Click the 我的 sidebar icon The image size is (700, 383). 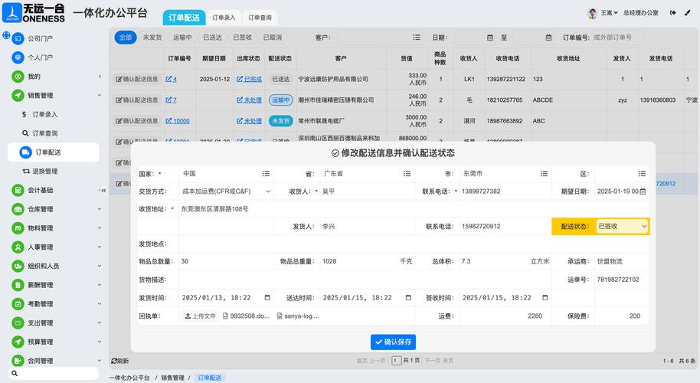coord(18,77)
